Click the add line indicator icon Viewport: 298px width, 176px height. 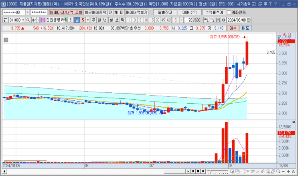pyautogui.click(x=212, y=20)
